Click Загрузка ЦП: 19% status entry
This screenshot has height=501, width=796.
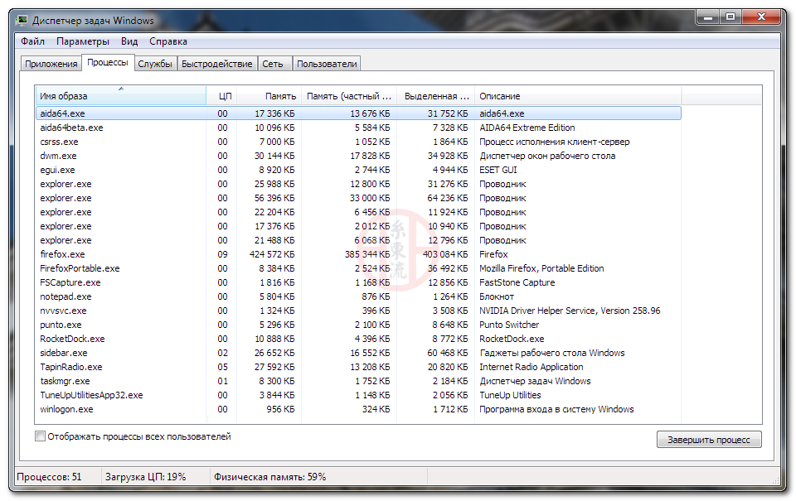coord(145,477)
